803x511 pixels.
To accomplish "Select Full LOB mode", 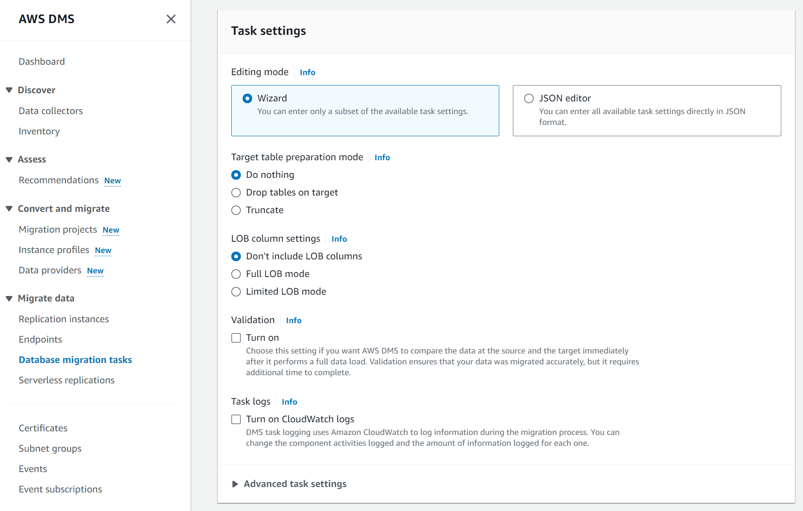I will pyautogui.click(x=236, y=274).
